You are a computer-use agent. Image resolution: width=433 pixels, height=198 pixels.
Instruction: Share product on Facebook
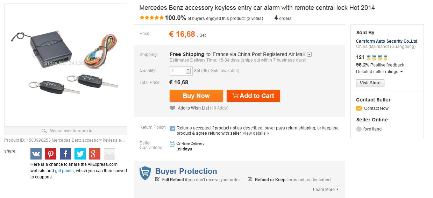click(x=65, y=154)
